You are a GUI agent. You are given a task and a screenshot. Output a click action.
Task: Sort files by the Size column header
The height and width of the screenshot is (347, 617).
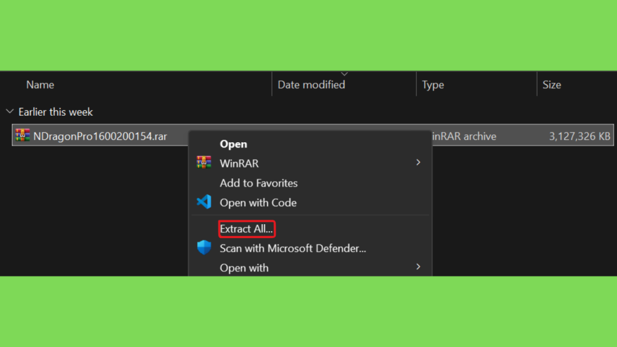tap(552, 84)
